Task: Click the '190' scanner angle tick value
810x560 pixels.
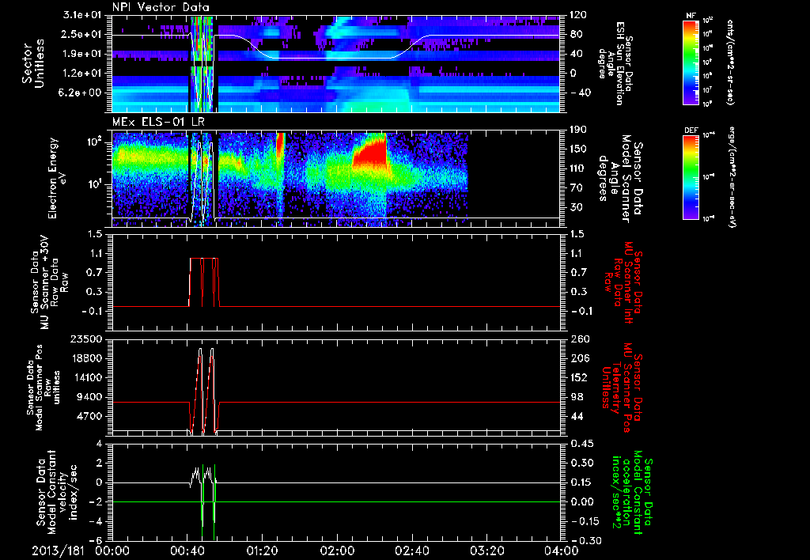Action: (578, 130)
